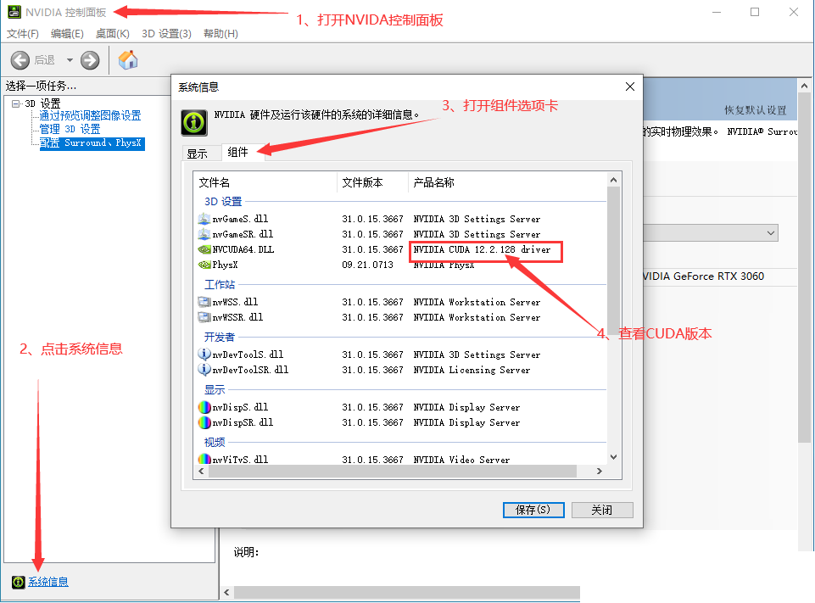Click the component list scroll down arrow
Viewport: 815px width, 603px height.
click(613, 457)
